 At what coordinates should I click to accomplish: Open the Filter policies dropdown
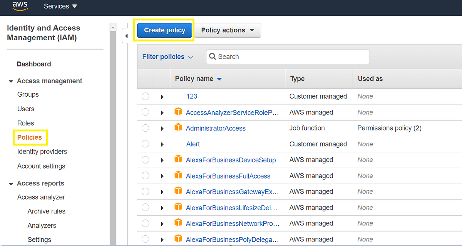167,56
